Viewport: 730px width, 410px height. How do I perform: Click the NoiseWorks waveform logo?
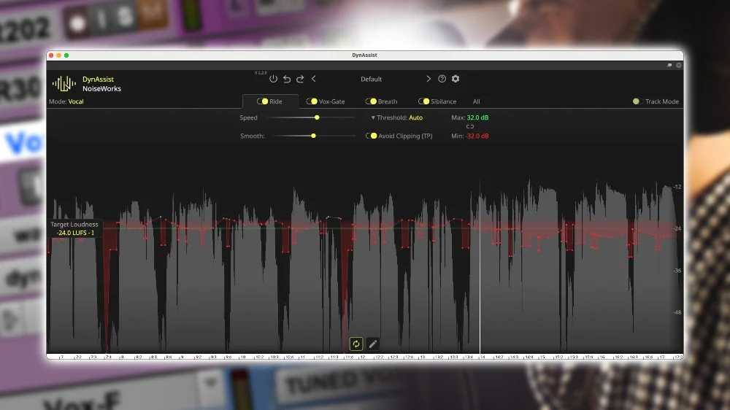pos(64,84)
